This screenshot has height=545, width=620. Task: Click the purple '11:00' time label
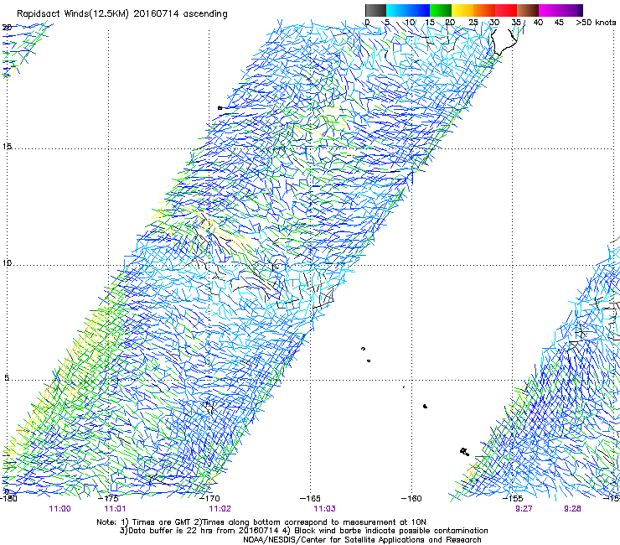pos(59,509)
